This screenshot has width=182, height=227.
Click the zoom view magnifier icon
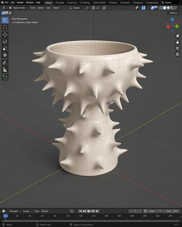(177, 36)
